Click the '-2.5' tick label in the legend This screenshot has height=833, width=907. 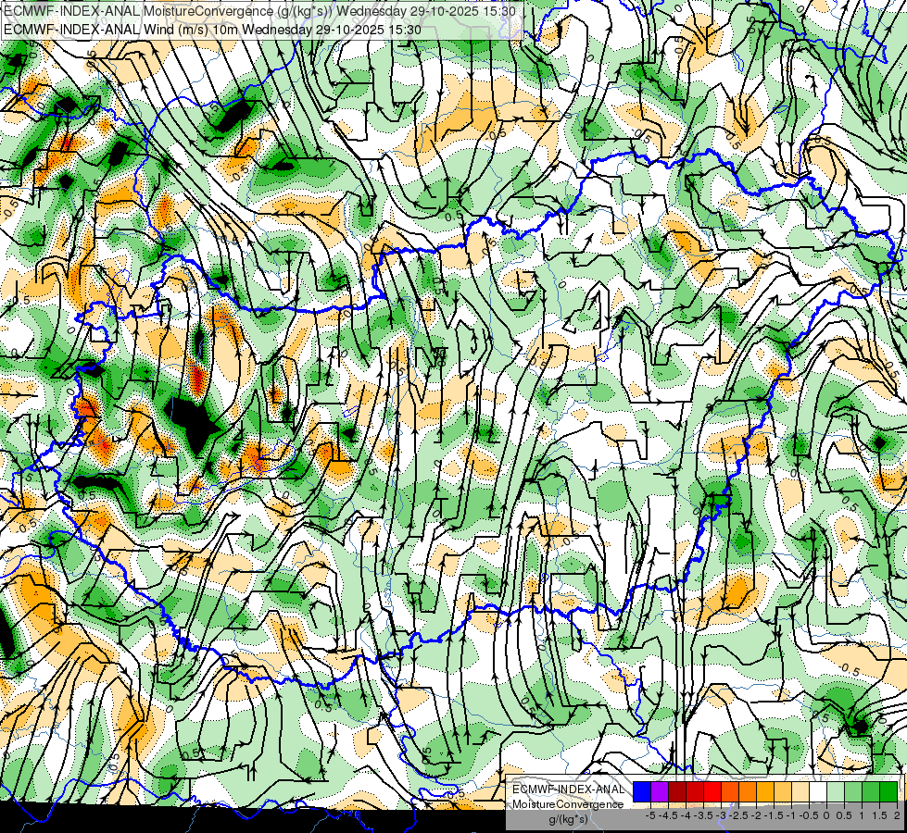pos(738,815)
